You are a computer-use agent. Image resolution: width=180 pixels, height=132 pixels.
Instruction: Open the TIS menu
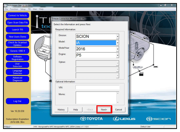tap(29, 9)
